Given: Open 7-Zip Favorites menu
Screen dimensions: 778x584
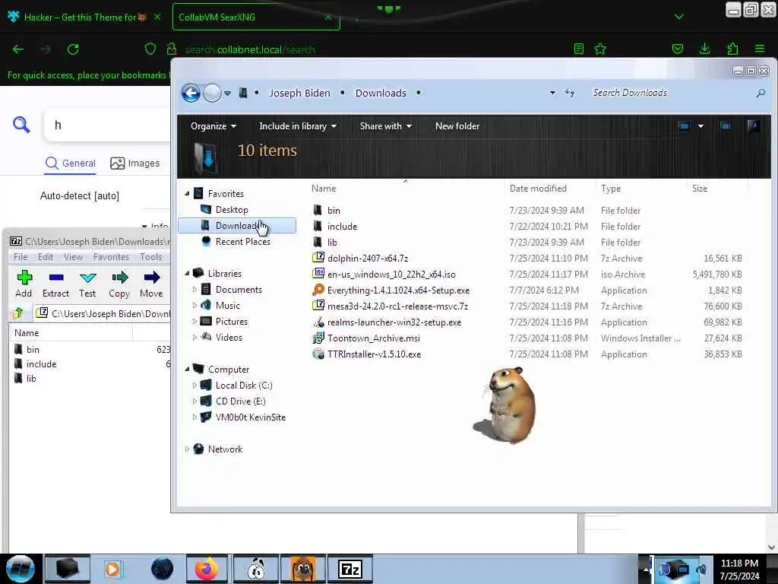Looking at the screenshot, I should (x=111, y=257).
